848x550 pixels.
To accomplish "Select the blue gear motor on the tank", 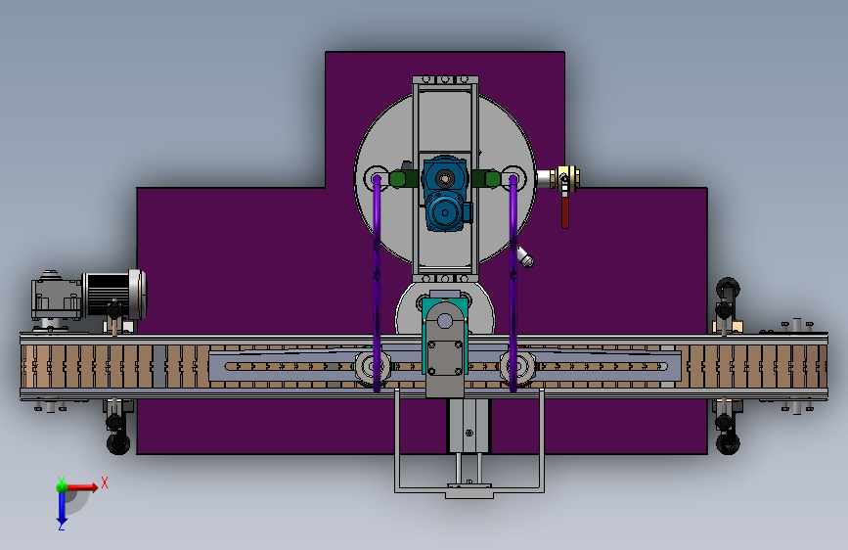I will [446, 194].
